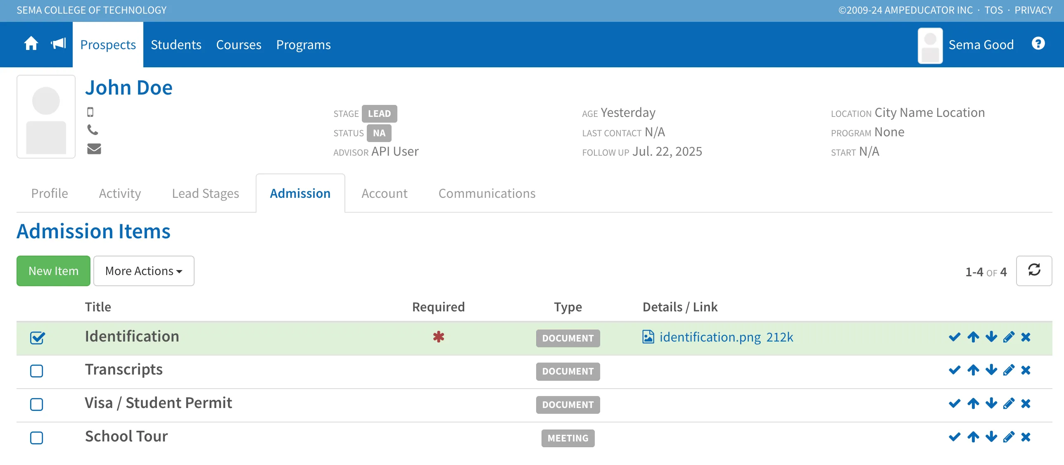Click John Doe's email envelope icon
The width and height of the screenshot is (1064, 465).
[x=94, y=149]
